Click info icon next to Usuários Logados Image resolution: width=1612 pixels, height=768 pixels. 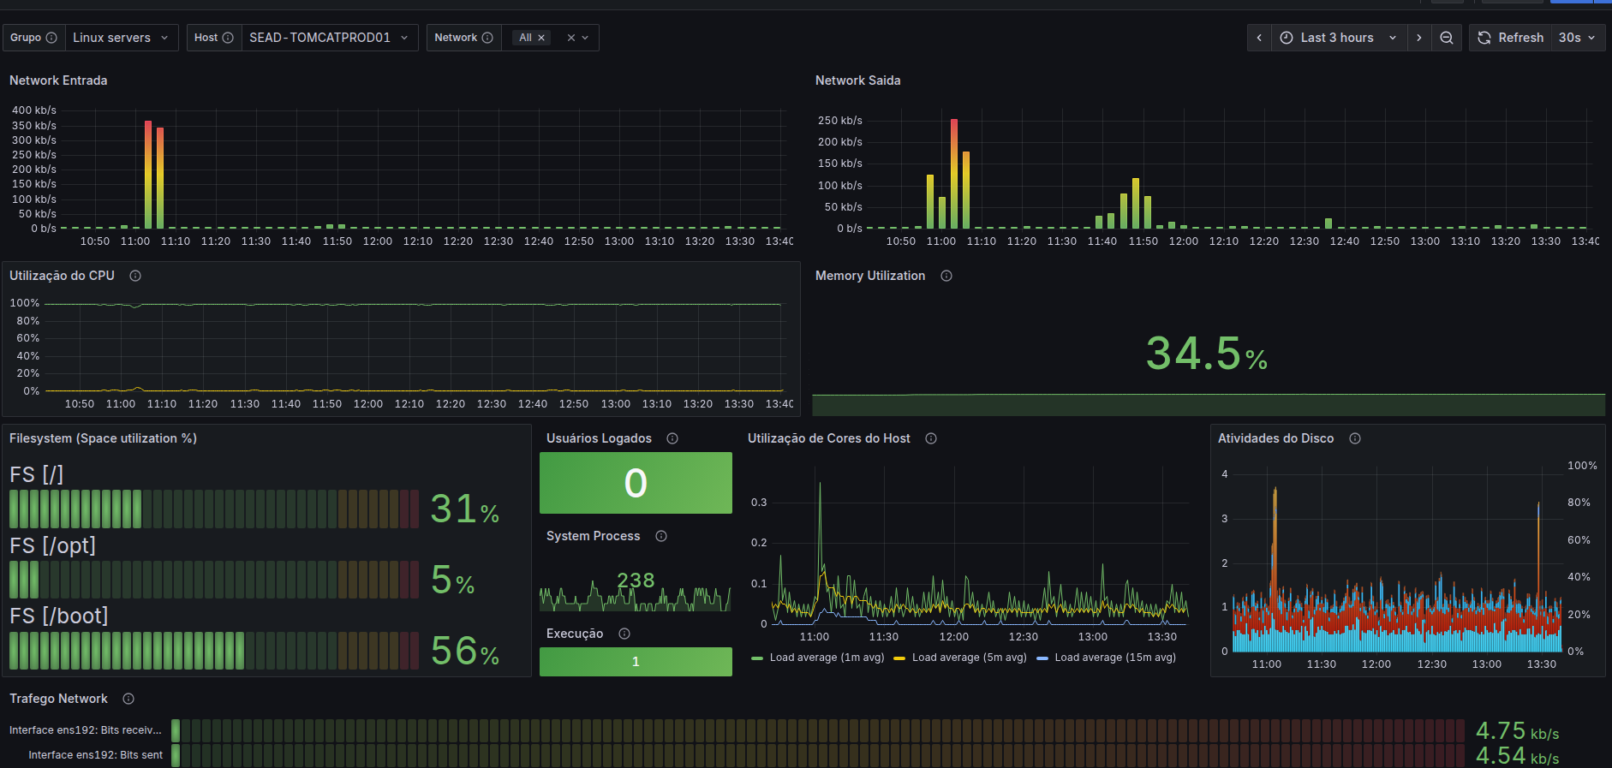point(672,438)
